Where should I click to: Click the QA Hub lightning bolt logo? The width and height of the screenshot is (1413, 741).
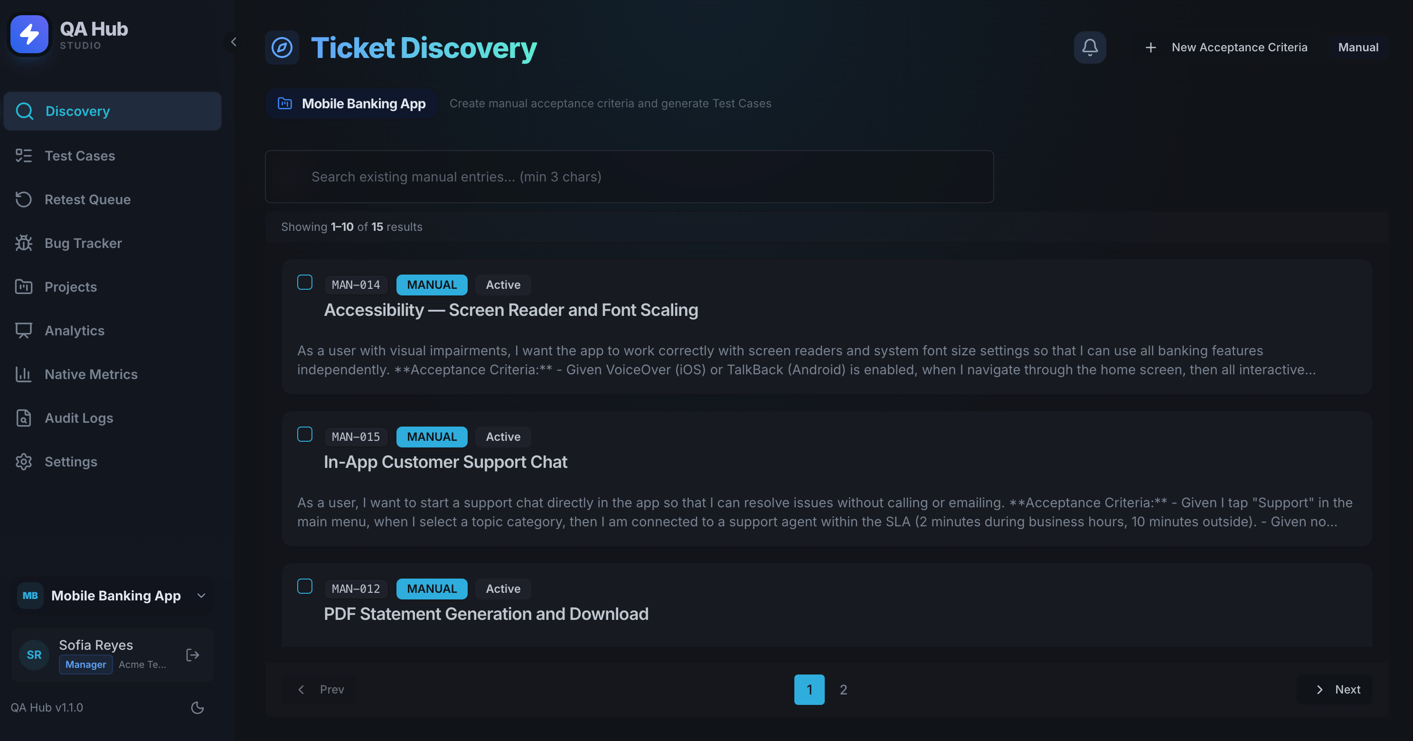click(29, 35)
